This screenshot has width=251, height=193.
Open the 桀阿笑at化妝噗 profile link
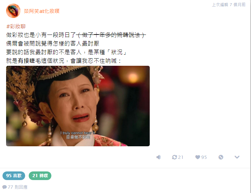point(42,11)
